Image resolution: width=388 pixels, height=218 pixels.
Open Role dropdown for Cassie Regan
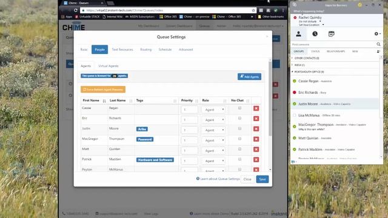click(x=213, y=110)
